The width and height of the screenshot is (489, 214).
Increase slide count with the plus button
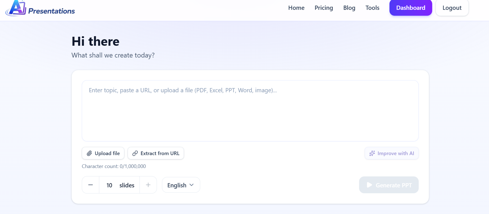[148, 185]
